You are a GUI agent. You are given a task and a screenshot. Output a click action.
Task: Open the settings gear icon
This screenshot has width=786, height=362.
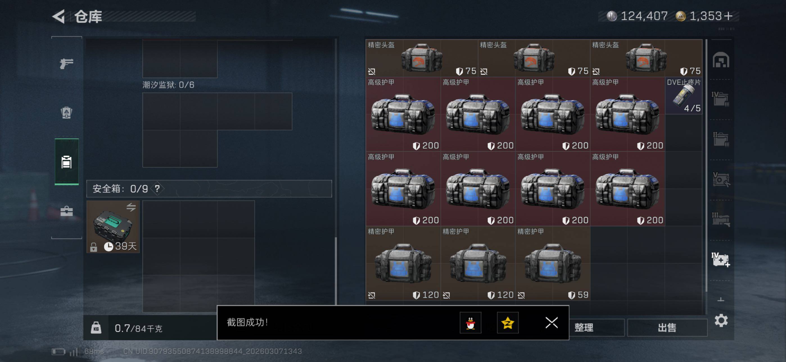721,320
